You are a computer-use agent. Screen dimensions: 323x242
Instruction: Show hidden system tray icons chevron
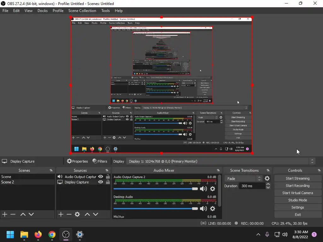(x=258, y=234)
